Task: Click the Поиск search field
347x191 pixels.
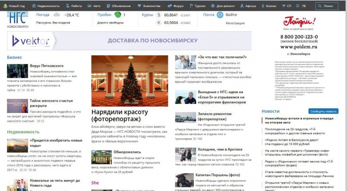Action: (326, 6)
